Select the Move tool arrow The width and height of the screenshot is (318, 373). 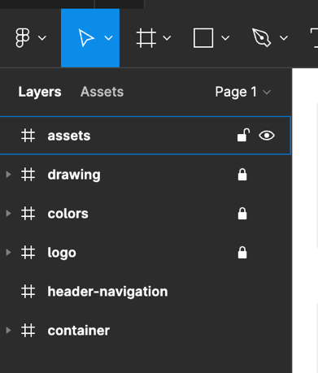point(86,38)
